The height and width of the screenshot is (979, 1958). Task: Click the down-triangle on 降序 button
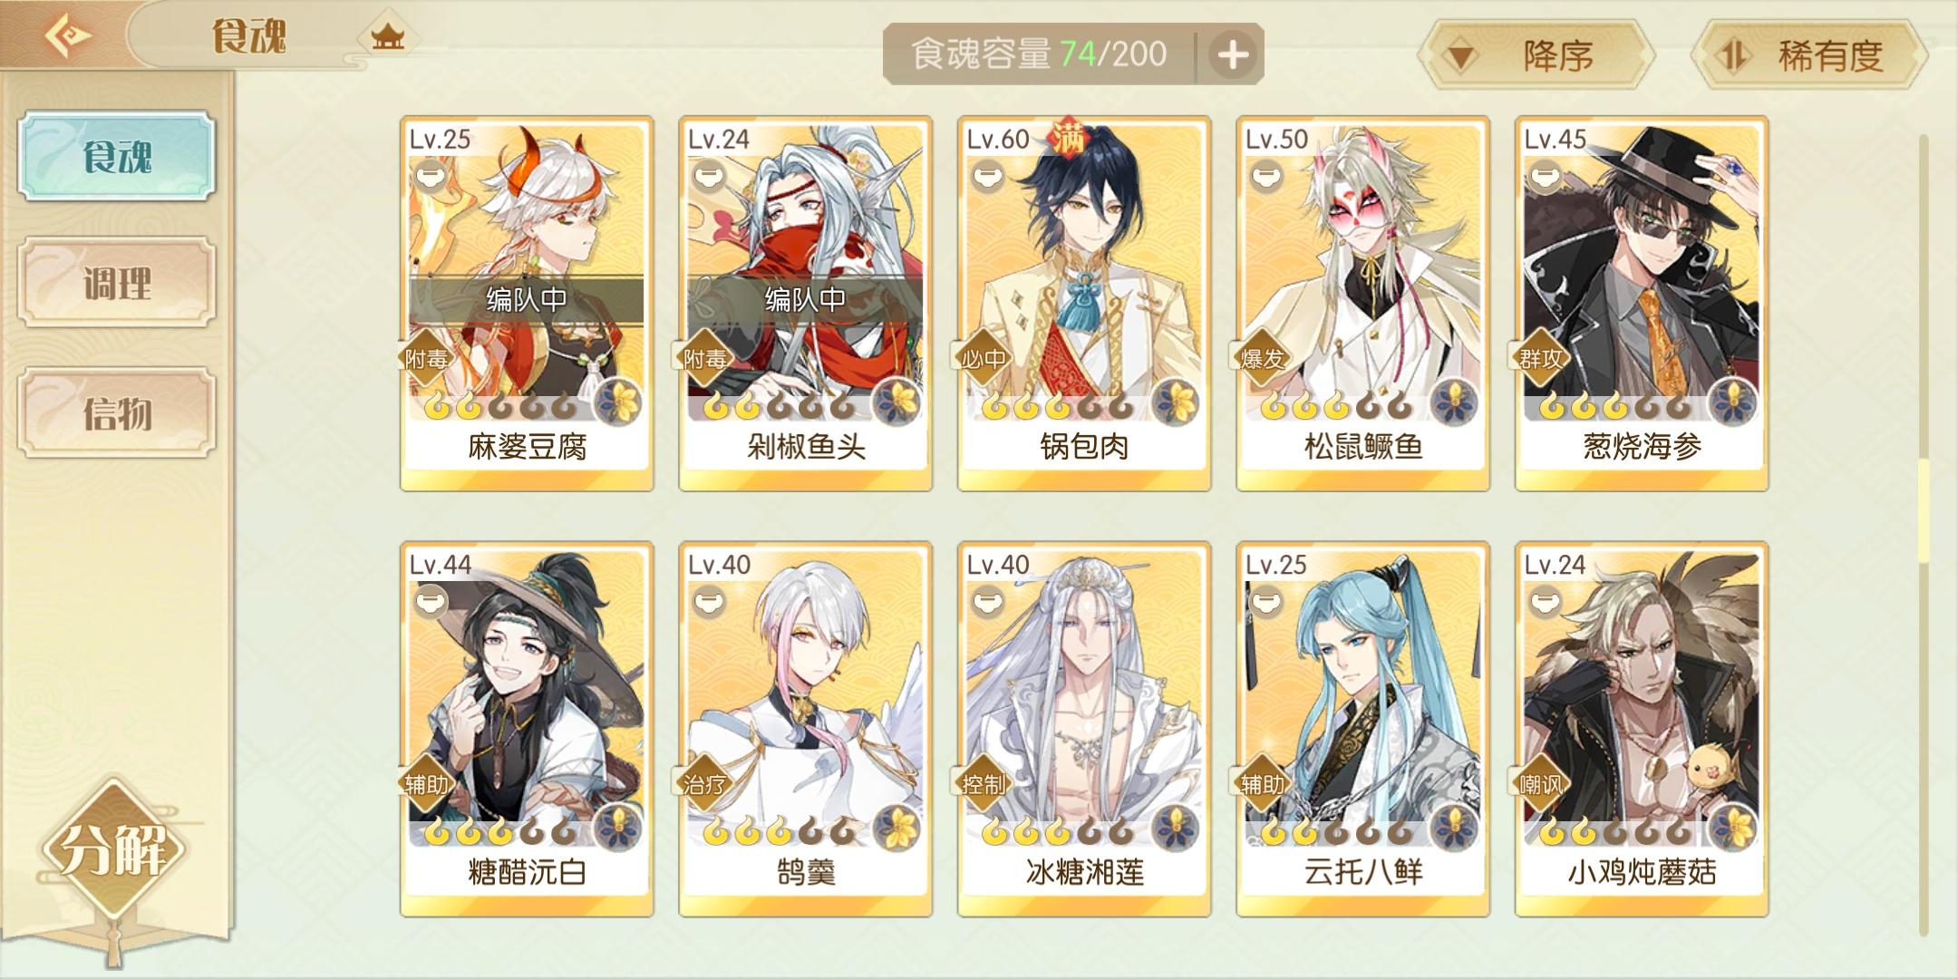point(1460,57)
